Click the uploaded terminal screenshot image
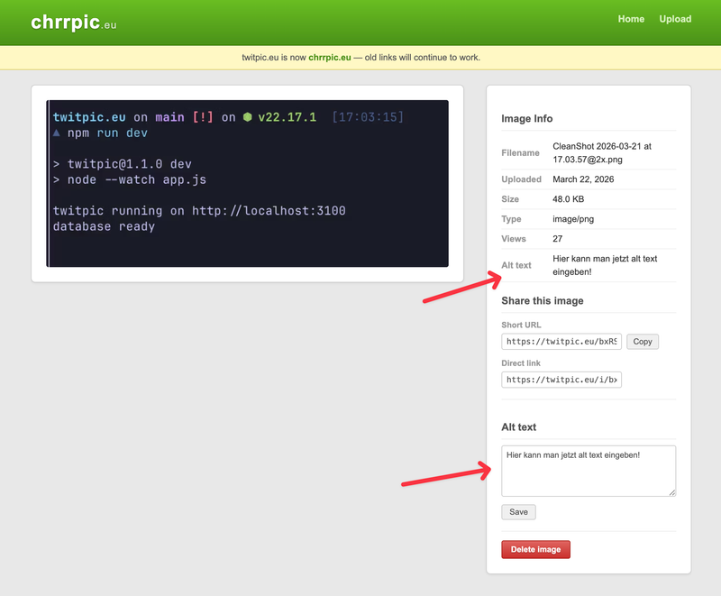 click(x=247, y=183)
